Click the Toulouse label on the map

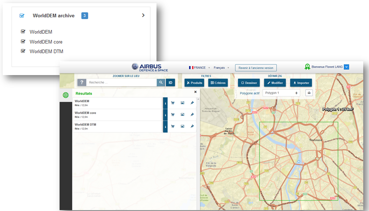(x=316, y=140)
